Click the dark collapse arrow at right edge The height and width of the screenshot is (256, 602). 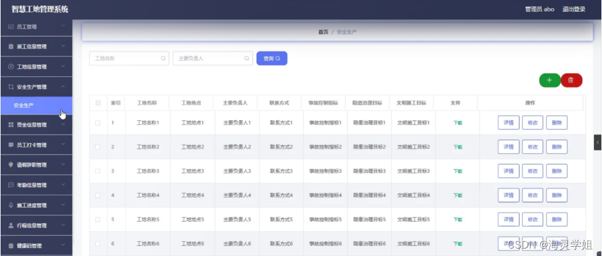(598, 143)
